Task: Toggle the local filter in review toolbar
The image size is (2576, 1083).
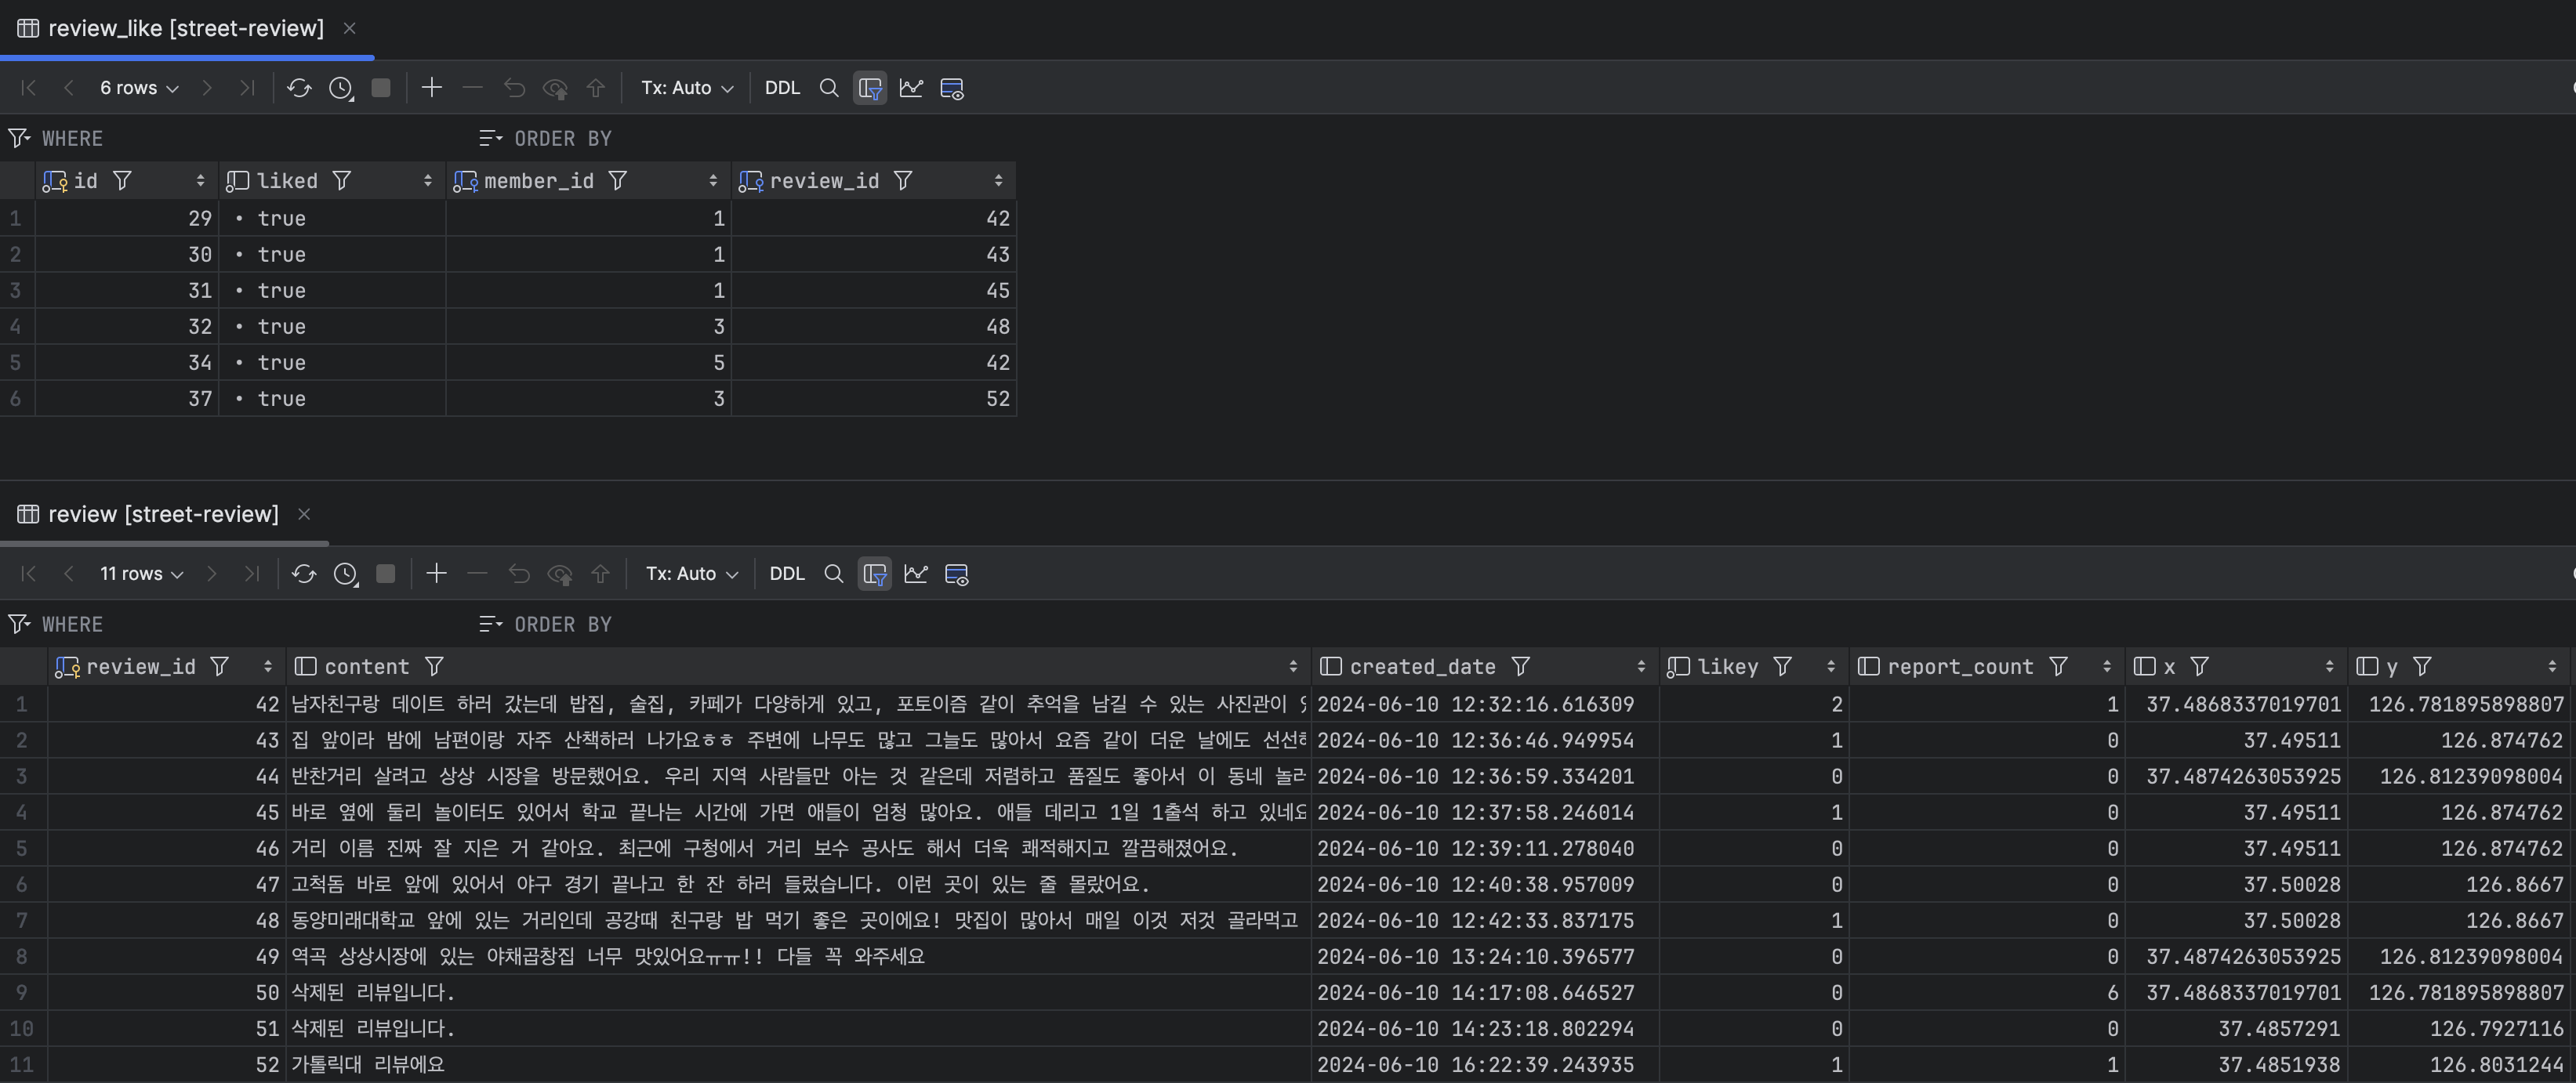Action: [x=874, y=574]
